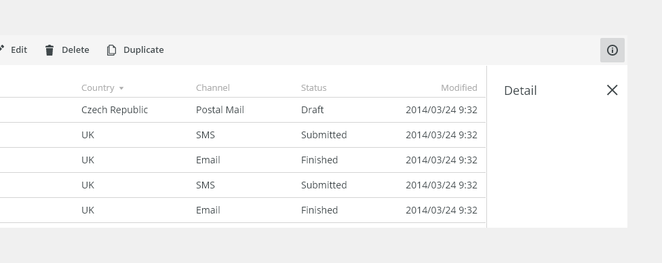Select the Czech Republic row
Image resolution: width=662 pixels, height=263 pixels.
pyautogui.click(x=243, y=110)
